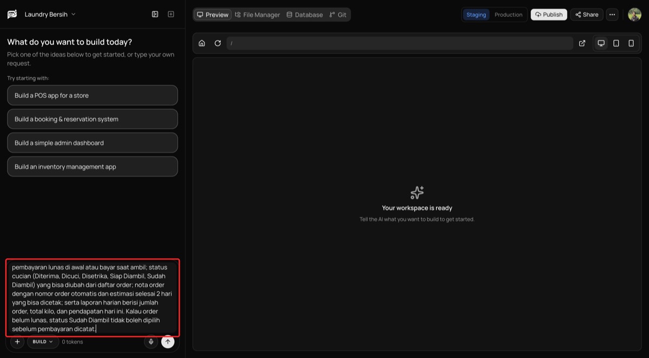Go to preview home page
649x358 pixels.
pyautogui.click(x=202, y=43)
